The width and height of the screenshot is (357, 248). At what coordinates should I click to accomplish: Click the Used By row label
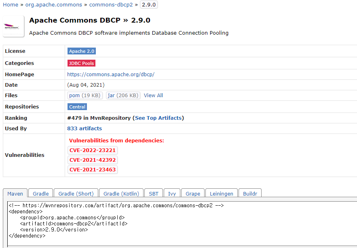16,129
